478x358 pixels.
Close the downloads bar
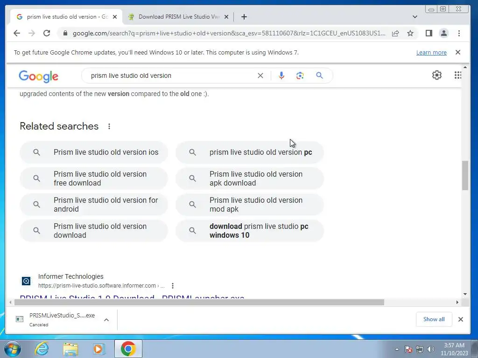point(461,319)
